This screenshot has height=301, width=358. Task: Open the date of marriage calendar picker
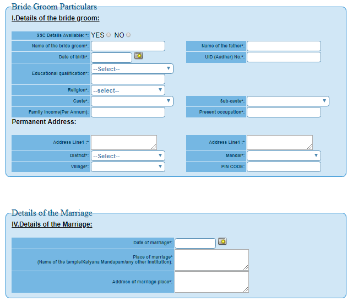[223, 241]
